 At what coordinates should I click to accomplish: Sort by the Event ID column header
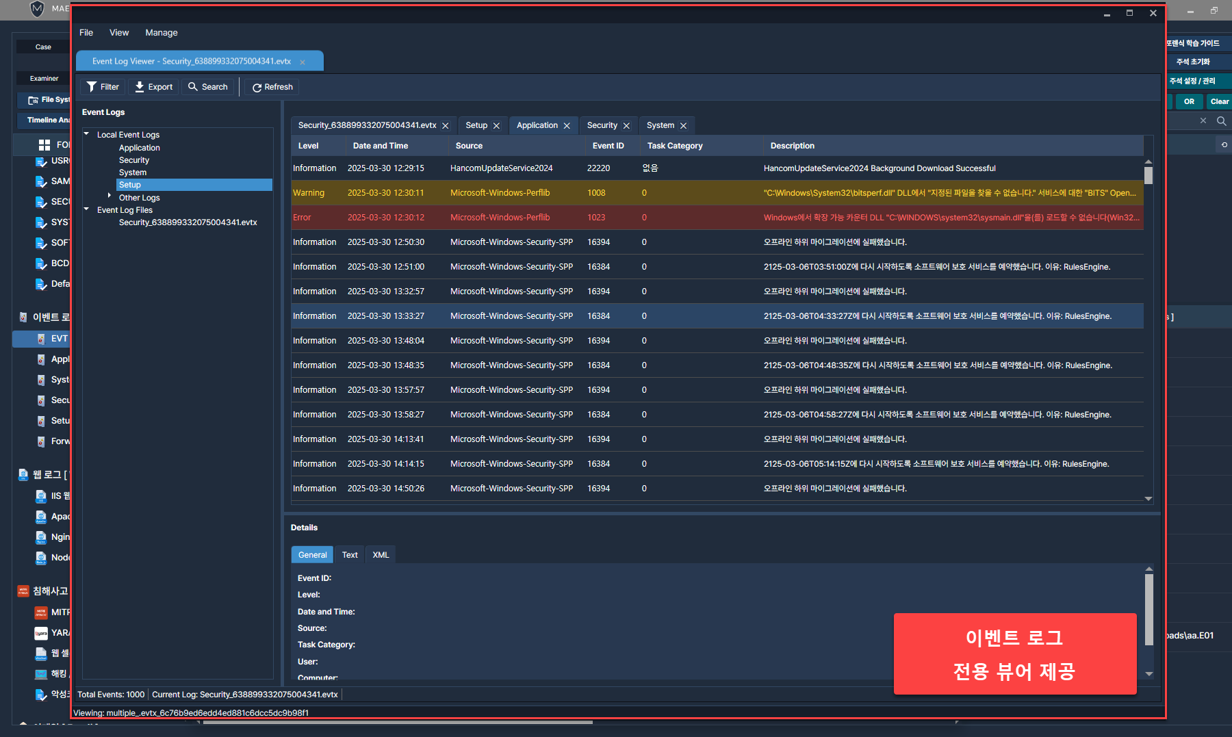(x=608, y=146)
